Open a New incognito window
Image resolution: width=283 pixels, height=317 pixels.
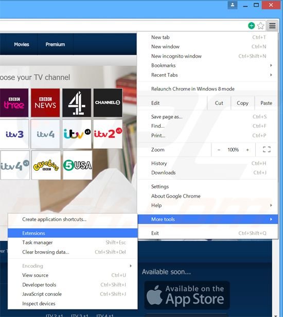tap(208, 56)
